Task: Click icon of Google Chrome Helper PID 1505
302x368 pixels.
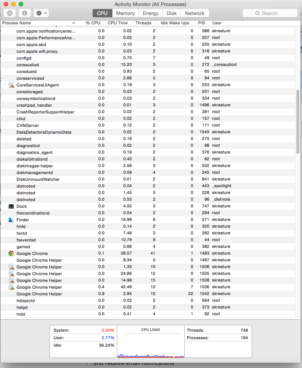Action: tap(11, 274)
